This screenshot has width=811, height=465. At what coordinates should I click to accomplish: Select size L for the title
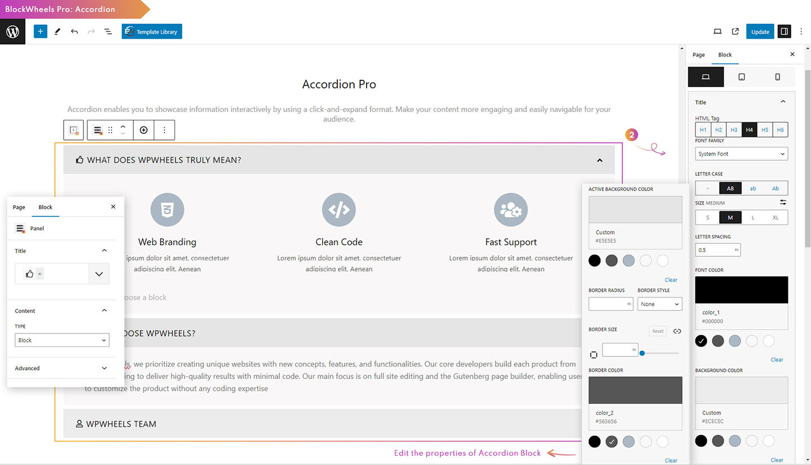[x=753, y=218]
